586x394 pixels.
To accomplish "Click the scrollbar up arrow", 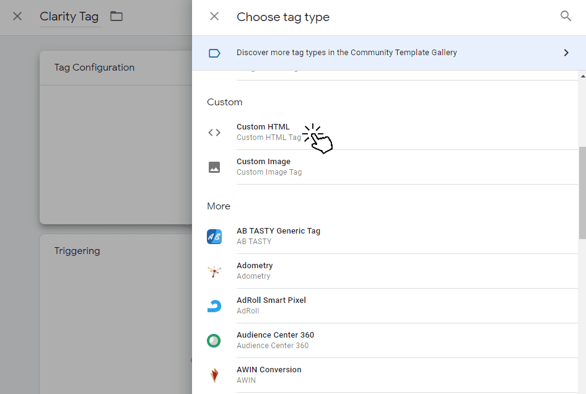I will click(583, 76).
